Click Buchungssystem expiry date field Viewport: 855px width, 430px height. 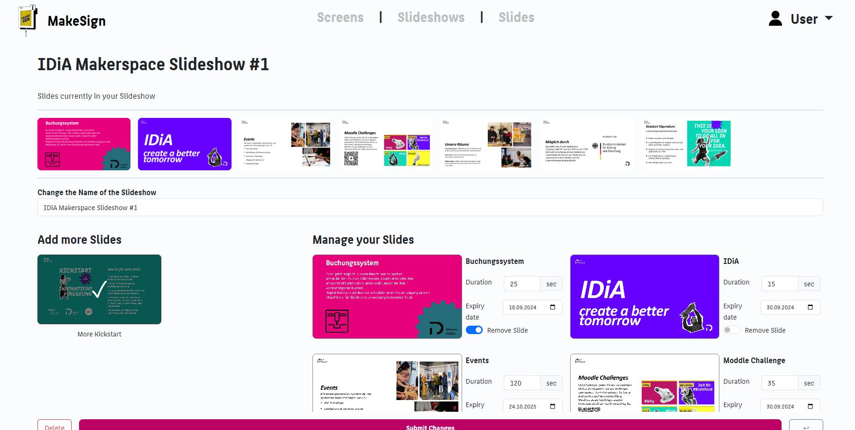click(x=533, y=307)
